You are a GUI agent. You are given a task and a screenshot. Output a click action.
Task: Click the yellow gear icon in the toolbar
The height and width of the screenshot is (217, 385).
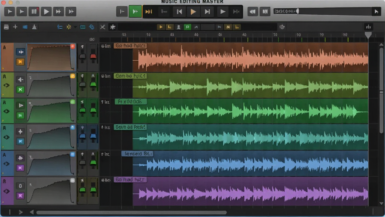[x=69, y=27]
